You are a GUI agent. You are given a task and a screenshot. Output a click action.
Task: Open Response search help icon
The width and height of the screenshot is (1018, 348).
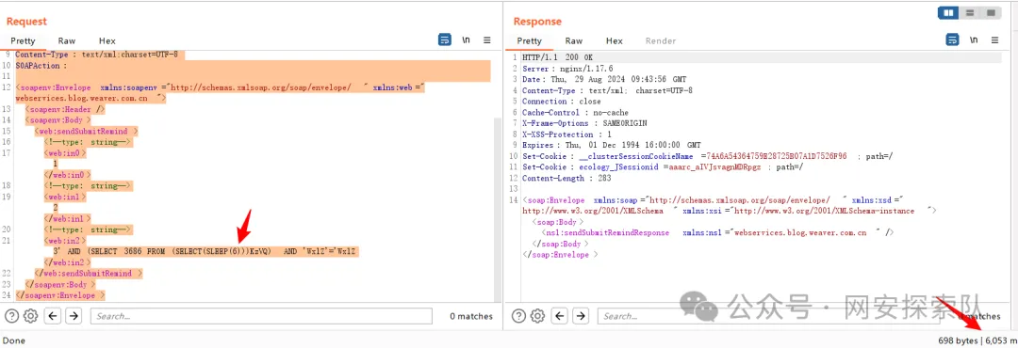pyautogui.click(x=519, y=316)
